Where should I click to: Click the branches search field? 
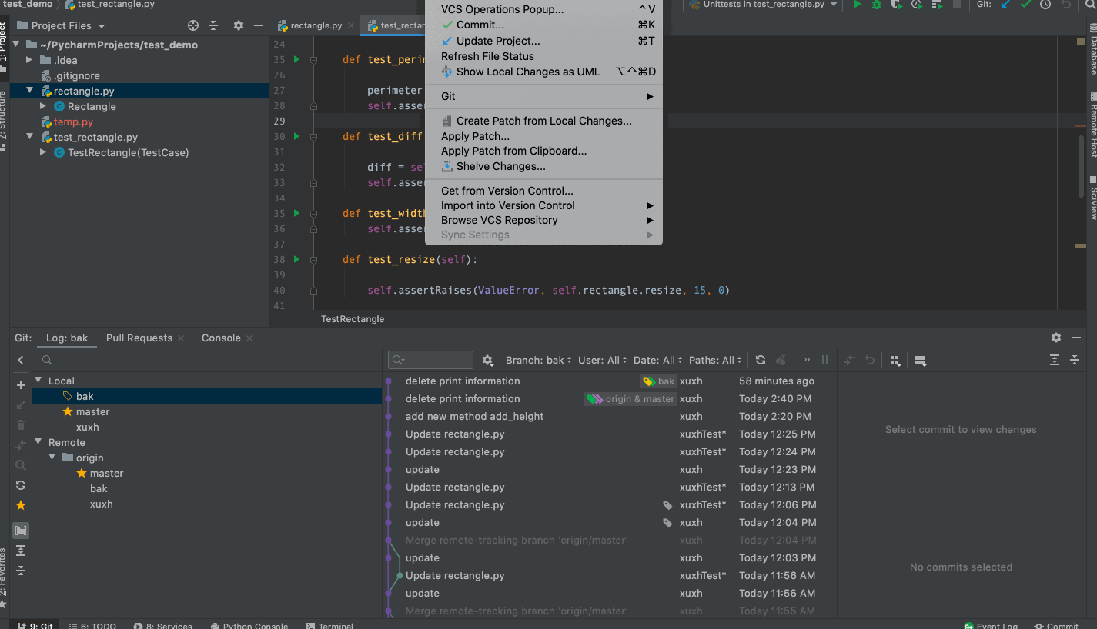208,360
